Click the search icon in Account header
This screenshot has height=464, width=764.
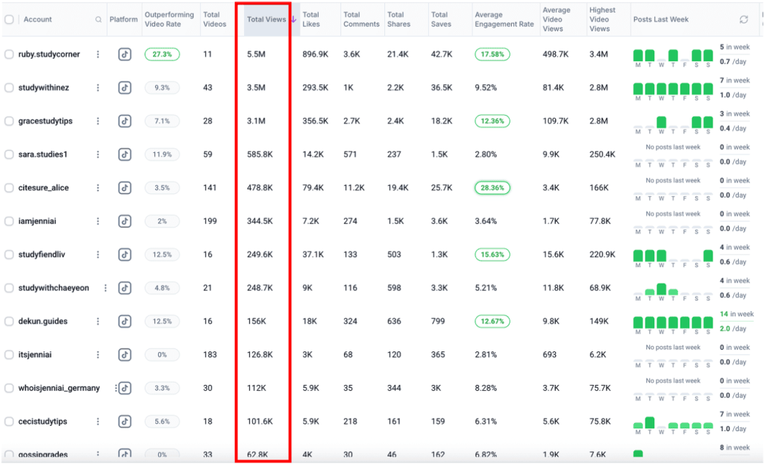tap(98, 19)
